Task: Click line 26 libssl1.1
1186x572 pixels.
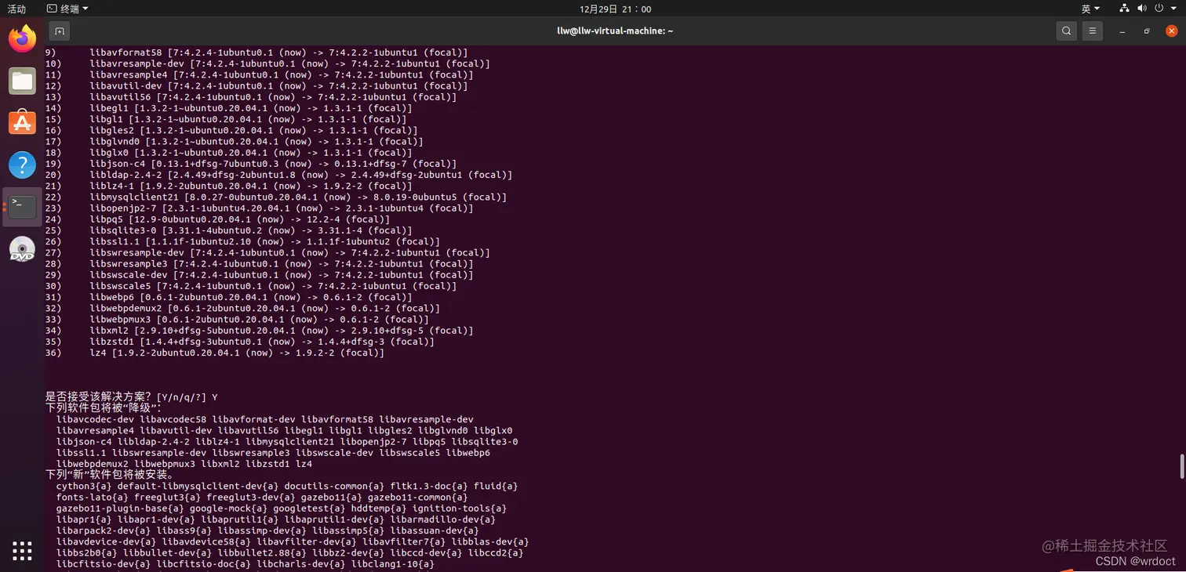Action: coord(242,241)
